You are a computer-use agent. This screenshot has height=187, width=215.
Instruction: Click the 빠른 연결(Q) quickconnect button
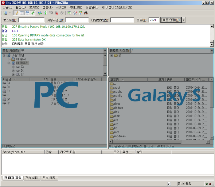171,20
